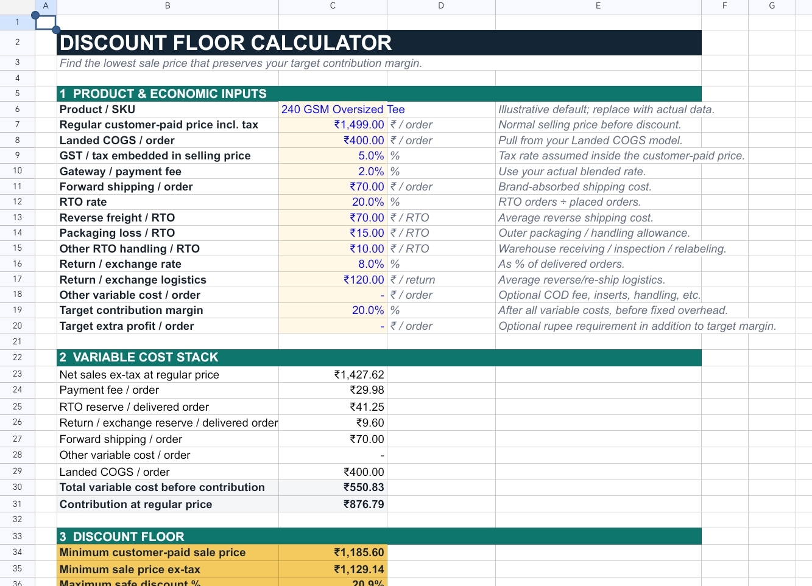Screen dimensions: 812x586
Task: Click Payment fee value ₹29.98
Action: 333,390
